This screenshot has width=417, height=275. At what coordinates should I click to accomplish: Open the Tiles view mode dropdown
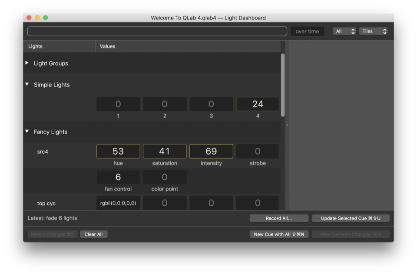click(373, 31)
